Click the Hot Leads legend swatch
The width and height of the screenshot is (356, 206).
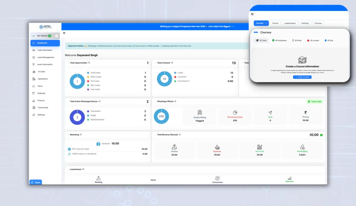click(88, 81)
